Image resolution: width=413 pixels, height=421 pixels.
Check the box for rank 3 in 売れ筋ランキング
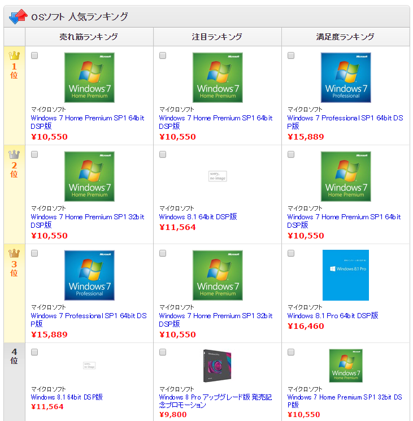34,253
